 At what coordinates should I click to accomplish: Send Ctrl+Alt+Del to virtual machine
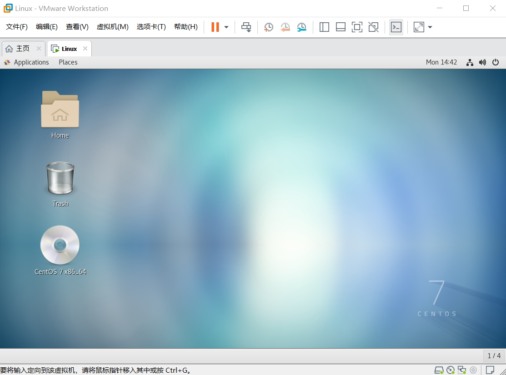click(x=246, y=27)
